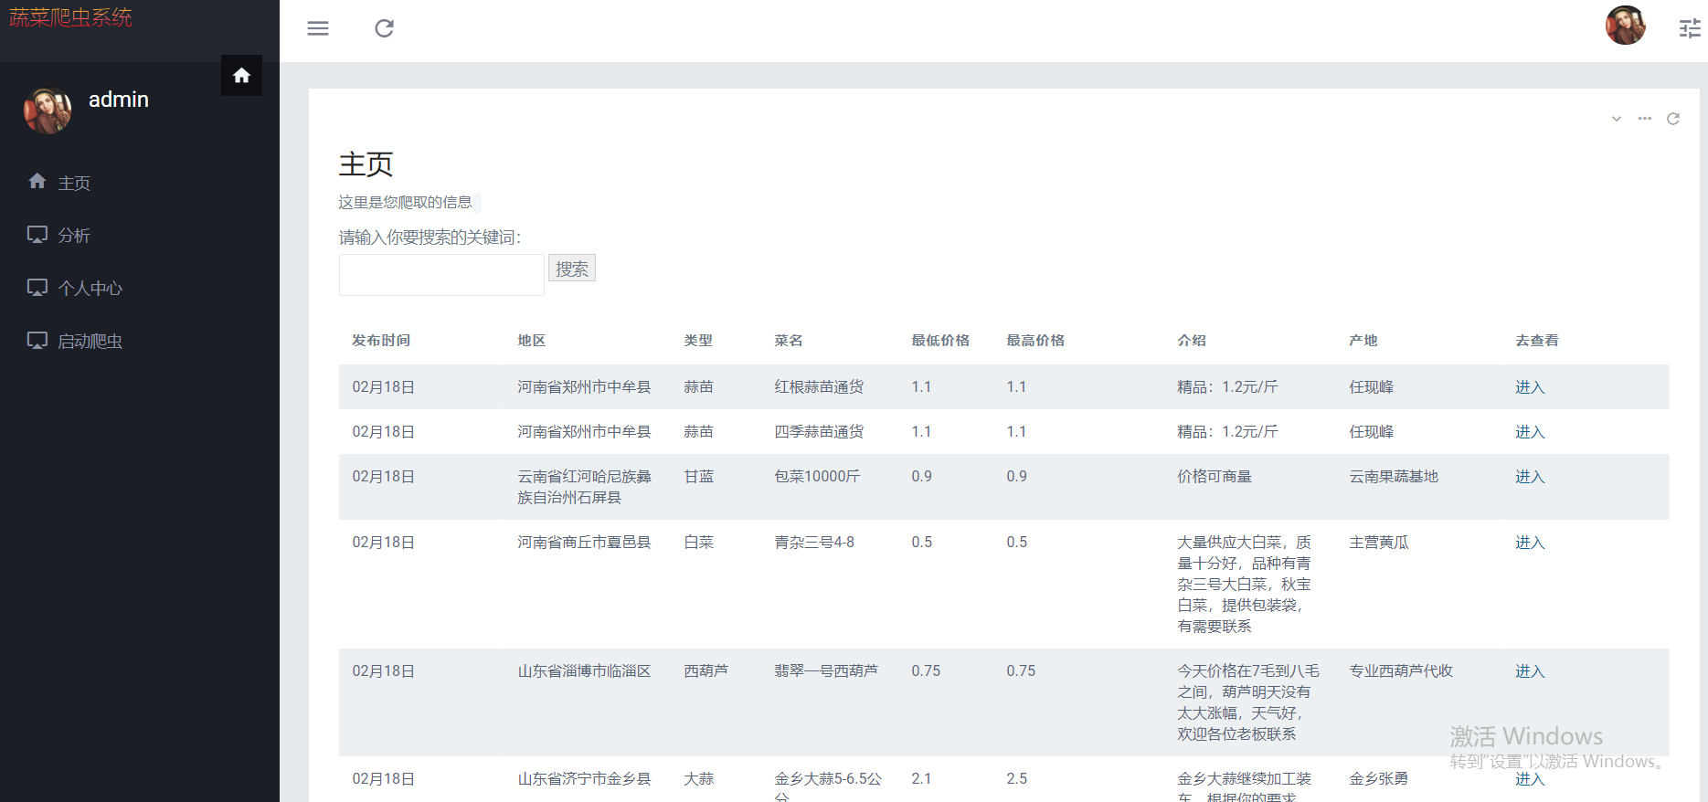Click the dark home button in sidebar header
The image size is (1708, 802).
pos(241,75)
